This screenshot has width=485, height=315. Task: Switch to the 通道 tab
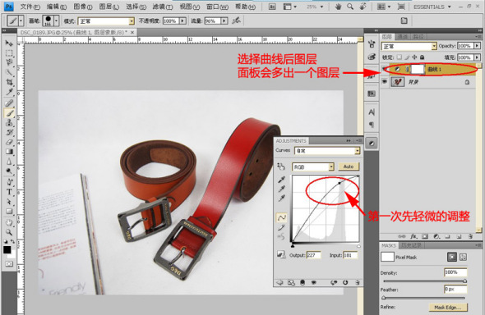[403, 37]
